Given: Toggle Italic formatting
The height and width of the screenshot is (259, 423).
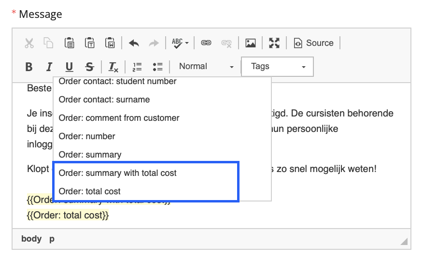Looking at the screenshot, I should (49, 67).
